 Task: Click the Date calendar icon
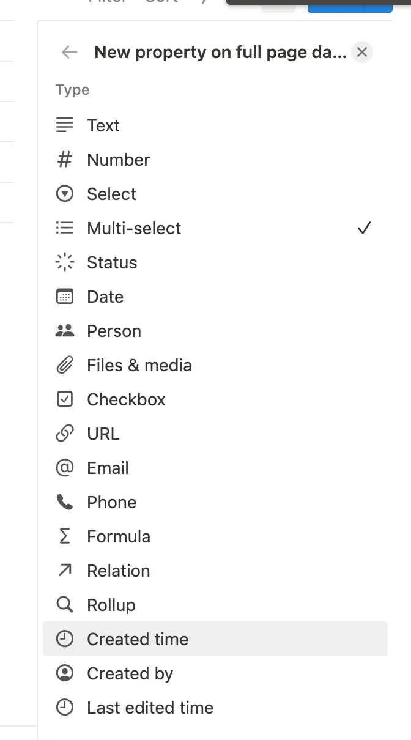click(x=64, y=297)
